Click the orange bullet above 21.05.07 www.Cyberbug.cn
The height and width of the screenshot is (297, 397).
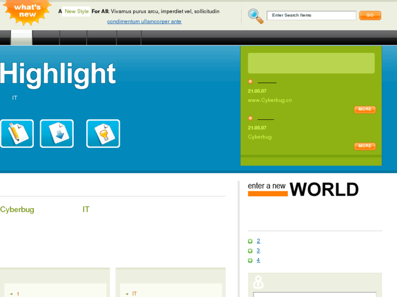250,82
